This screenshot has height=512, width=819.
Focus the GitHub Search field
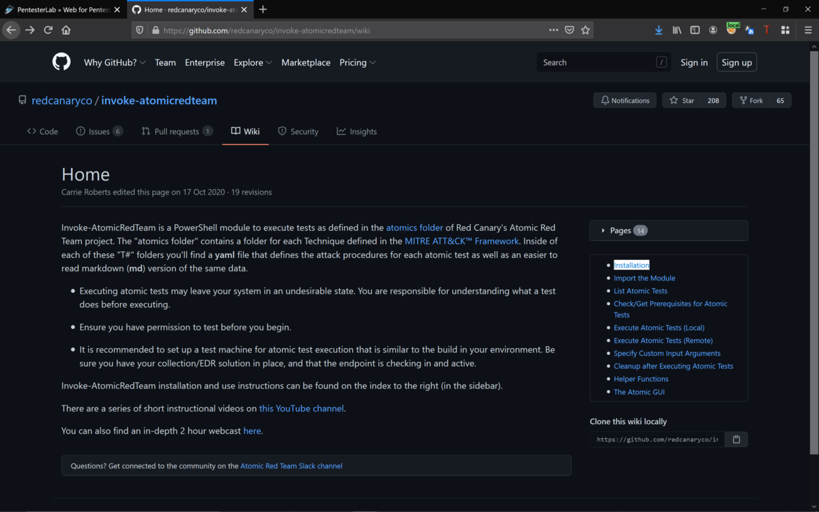pyautogui.click(x=604, y=62)
